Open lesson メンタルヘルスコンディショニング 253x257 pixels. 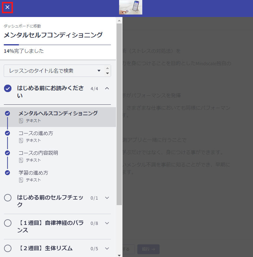pos(58,117)
